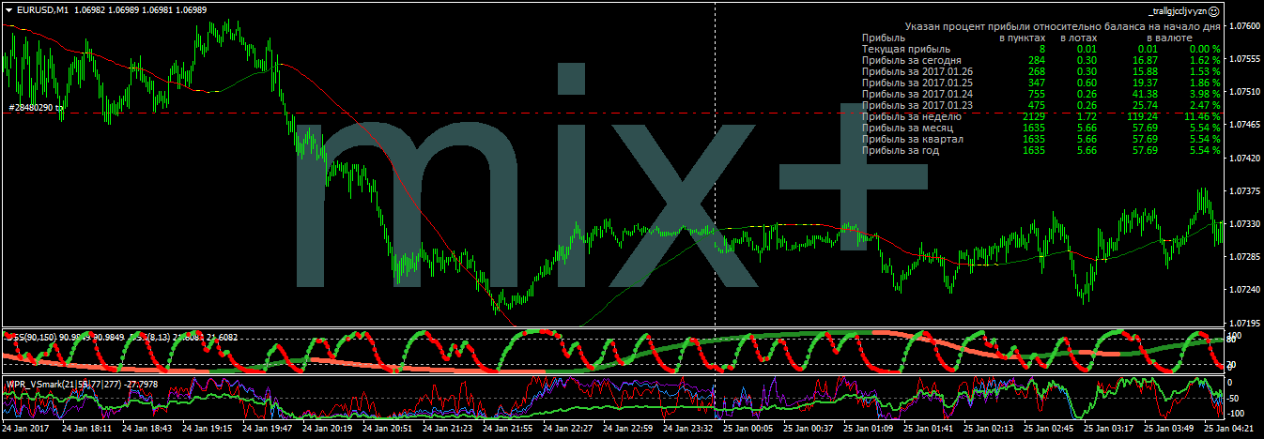Image resolution: width=1264 pixels, height=439 pixels.
Task: Click the 1.07600 price scale label
Action: click(1243, 25)
